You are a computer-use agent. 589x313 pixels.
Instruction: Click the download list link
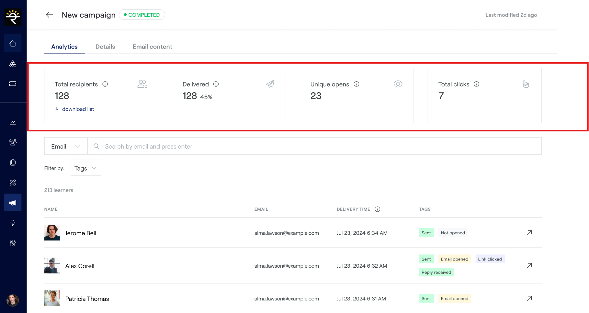pos(78,109)
